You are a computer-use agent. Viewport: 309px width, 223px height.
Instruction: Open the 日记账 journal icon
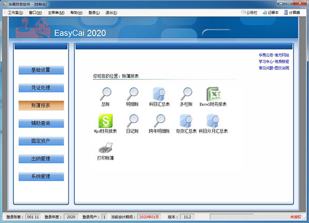point(133,121)
